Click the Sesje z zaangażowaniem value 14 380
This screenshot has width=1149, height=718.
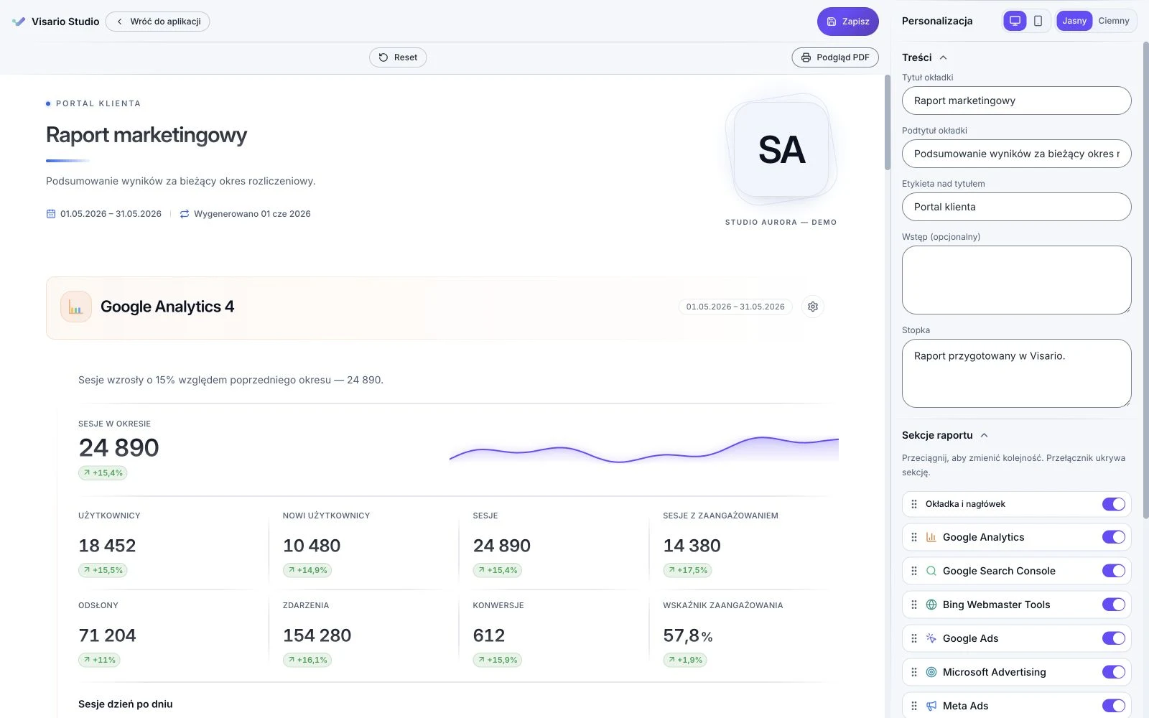point(692,546)
